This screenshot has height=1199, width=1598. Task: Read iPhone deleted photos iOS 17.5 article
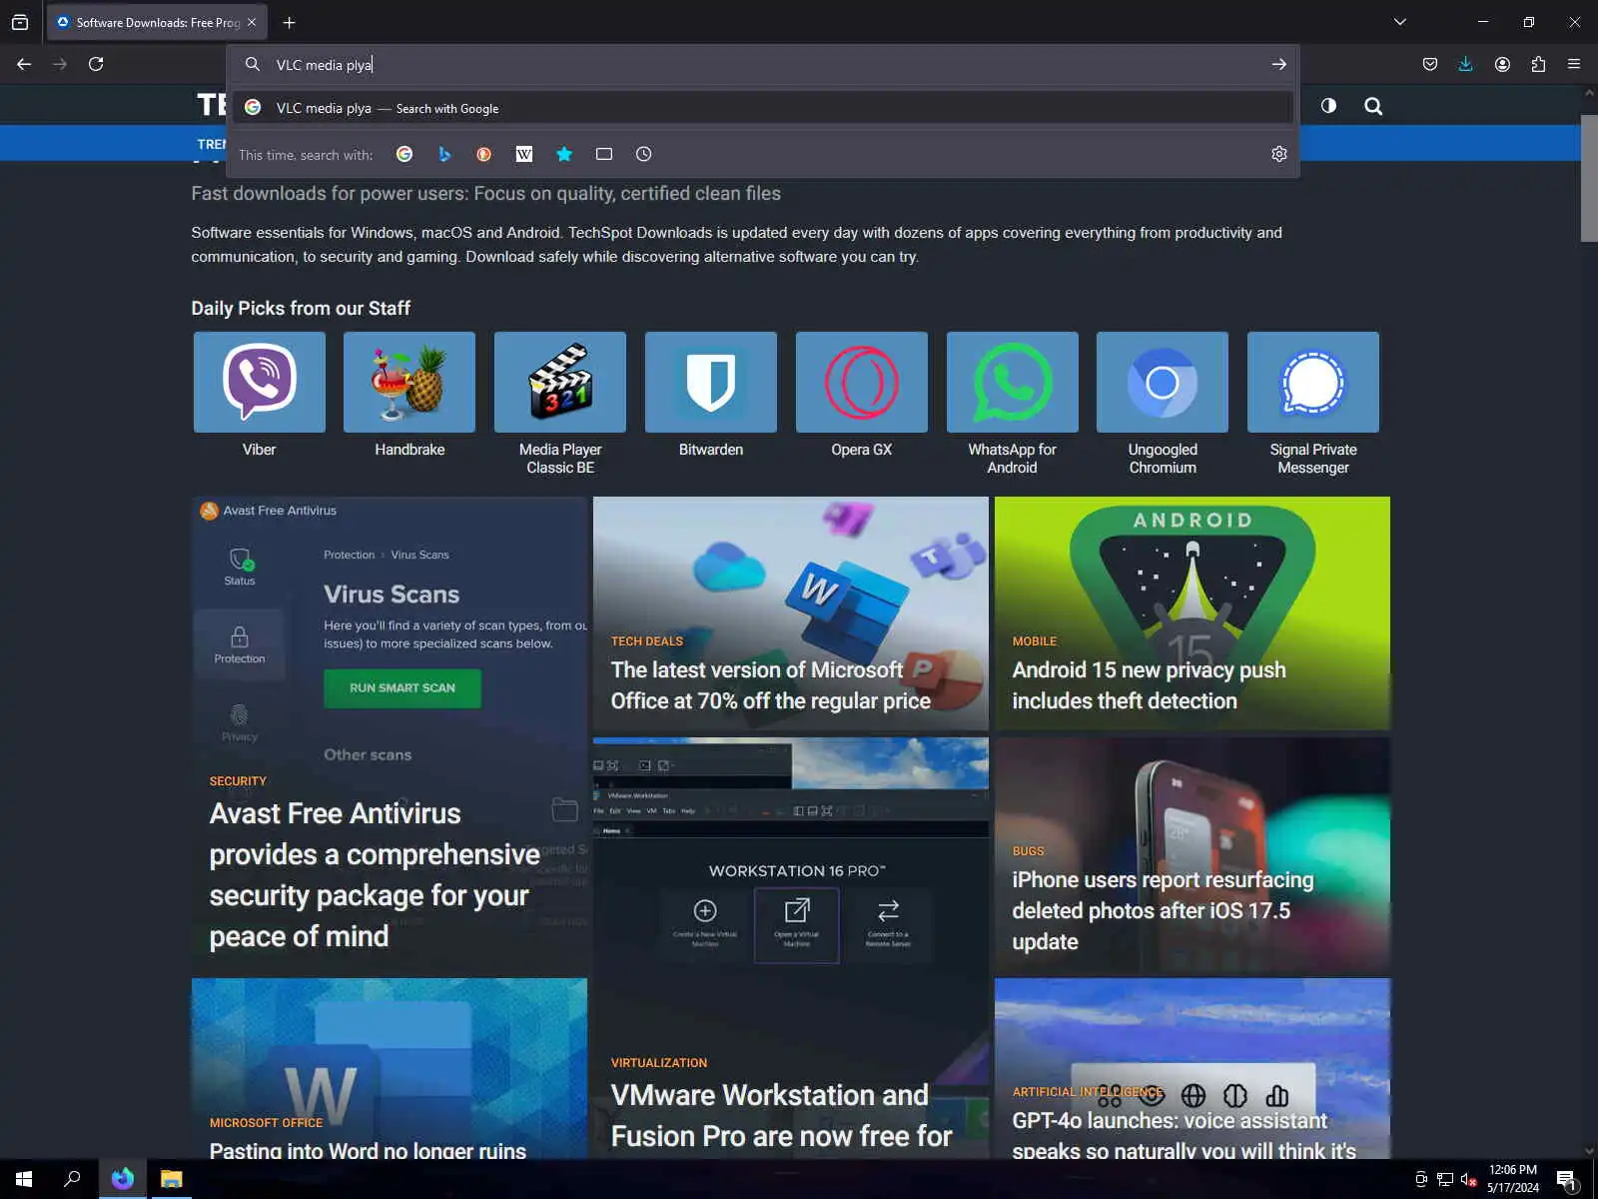(x=1163, y=910)
